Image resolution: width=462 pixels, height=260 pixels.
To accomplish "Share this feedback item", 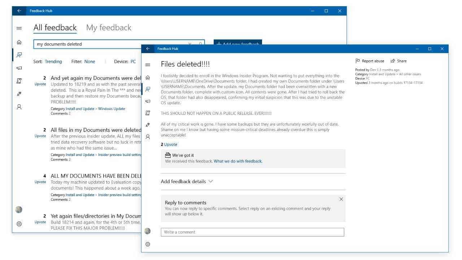I will pyautogui.click(x=398, y=61).
